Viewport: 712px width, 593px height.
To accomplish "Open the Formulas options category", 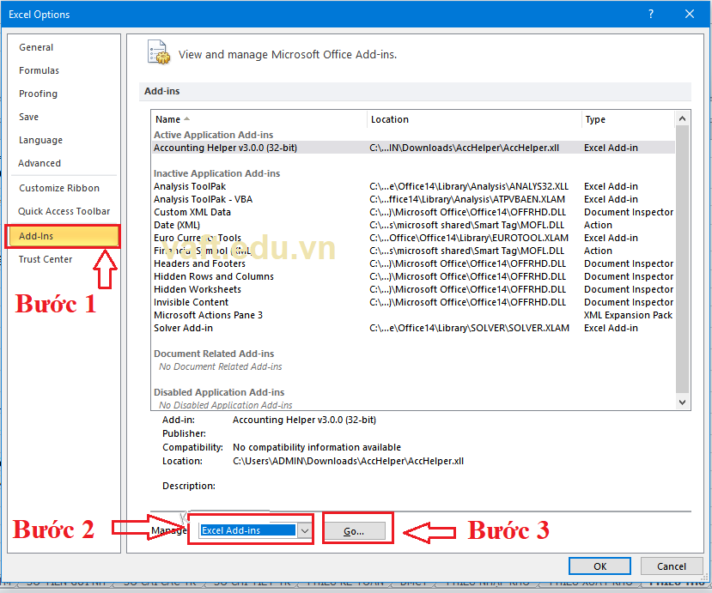I will tap(39, 70).
